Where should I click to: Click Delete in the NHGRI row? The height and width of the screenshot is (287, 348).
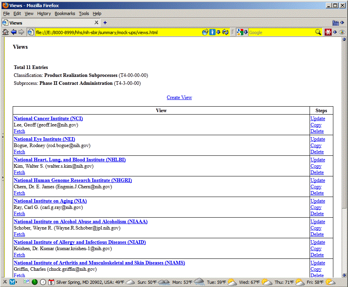coord(317,193)
